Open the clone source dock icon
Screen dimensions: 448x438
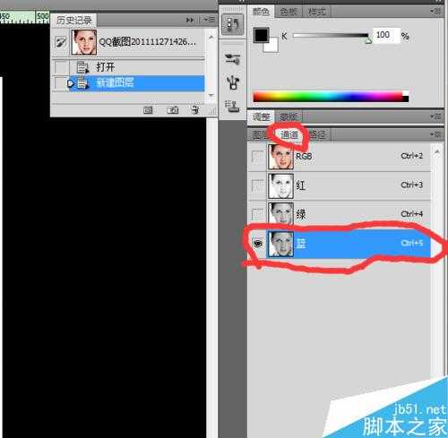point(232,106)
